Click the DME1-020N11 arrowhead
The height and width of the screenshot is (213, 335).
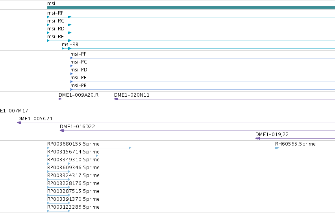[x=116, y=99]
